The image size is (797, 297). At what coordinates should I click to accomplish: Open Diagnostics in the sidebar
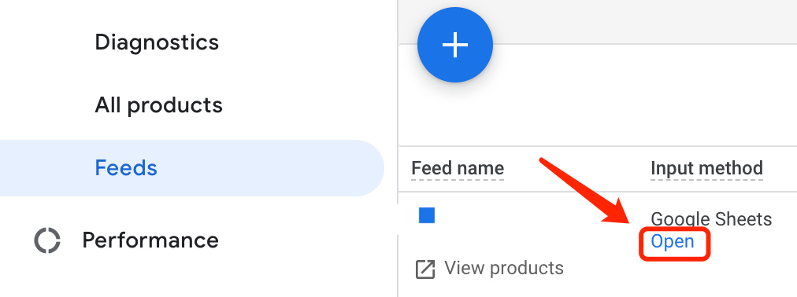point(157,42)
